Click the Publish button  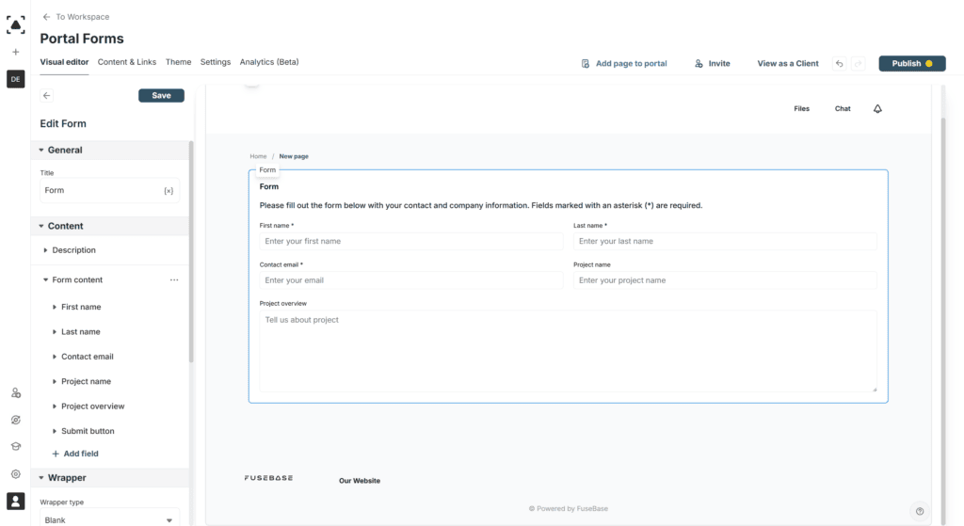[x=911, y=64]
